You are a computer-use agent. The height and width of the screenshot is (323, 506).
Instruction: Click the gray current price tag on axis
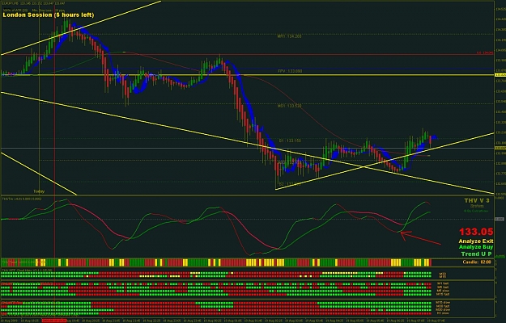pyautogui.click(x=500, y=148)
